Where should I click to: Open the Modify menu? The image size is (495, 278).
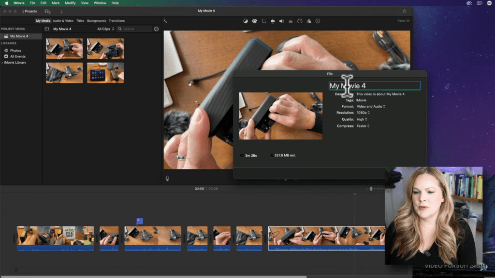click(70, 3)
